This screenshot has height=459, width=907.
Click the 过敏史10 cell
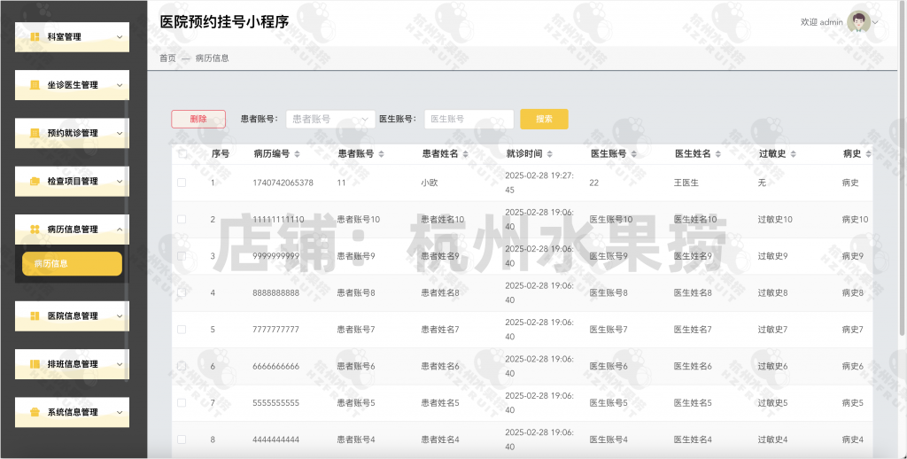775,220
